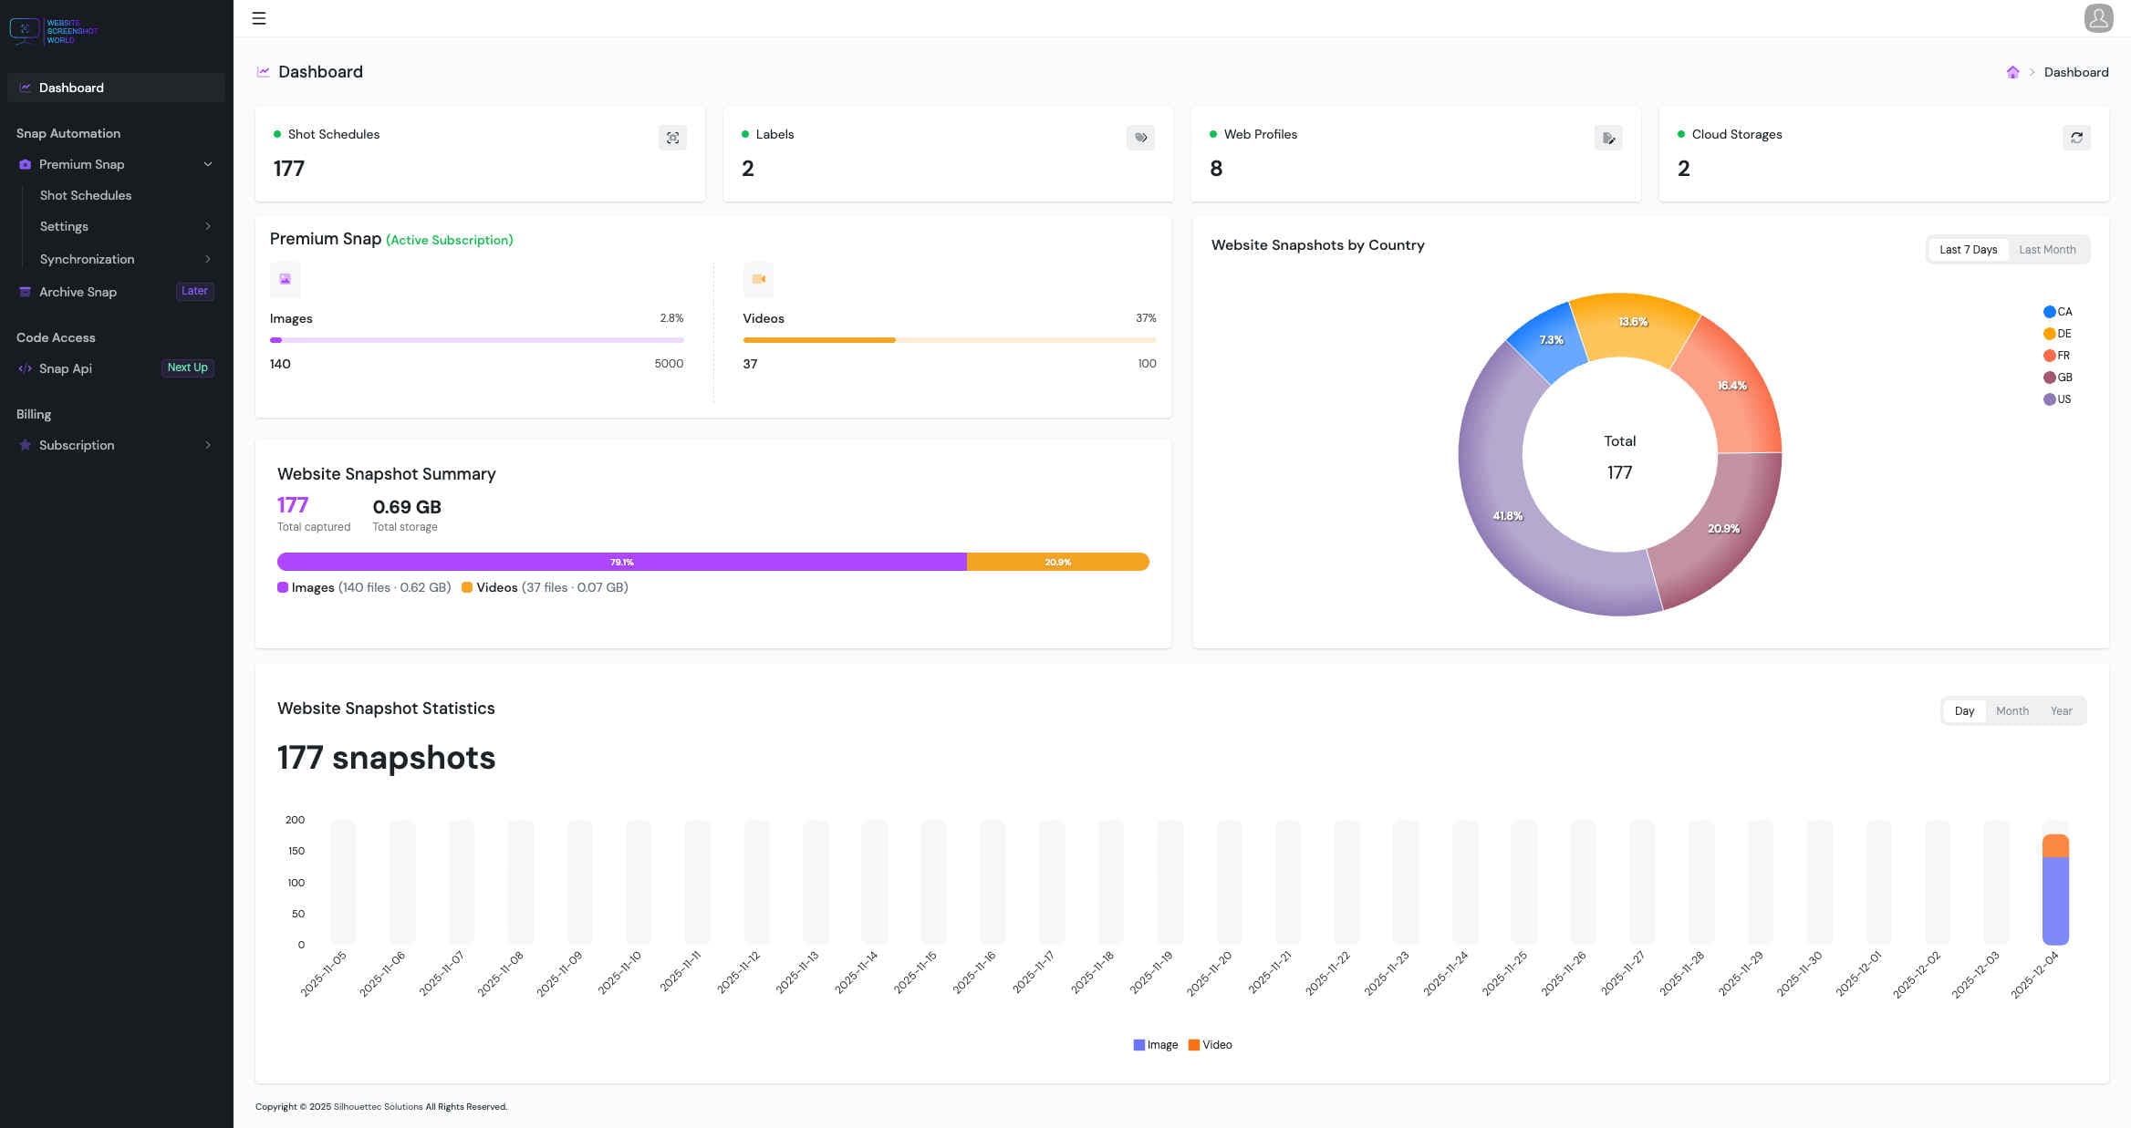This screenshot has width=2131, height=1128.
Task: Open the user profile avatar
Action: point(2098,18)
